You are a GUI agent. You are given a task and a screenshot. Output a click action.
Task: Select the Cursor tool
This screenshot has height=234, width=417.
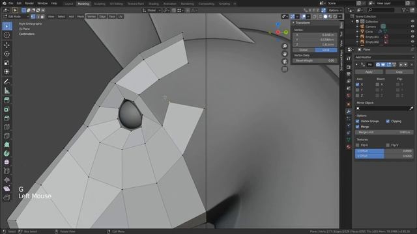(7, 35)
